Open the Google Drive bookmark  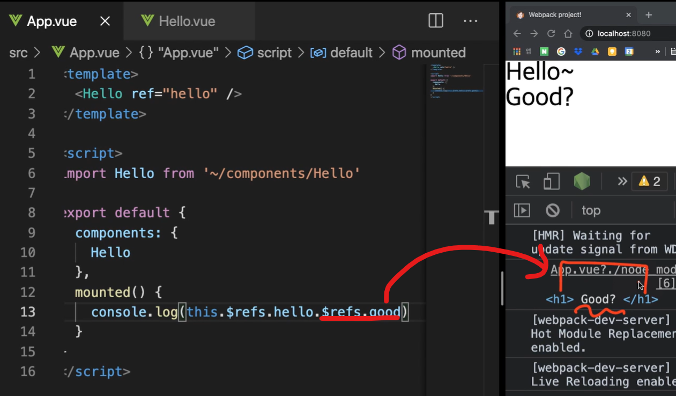point(595,52)
